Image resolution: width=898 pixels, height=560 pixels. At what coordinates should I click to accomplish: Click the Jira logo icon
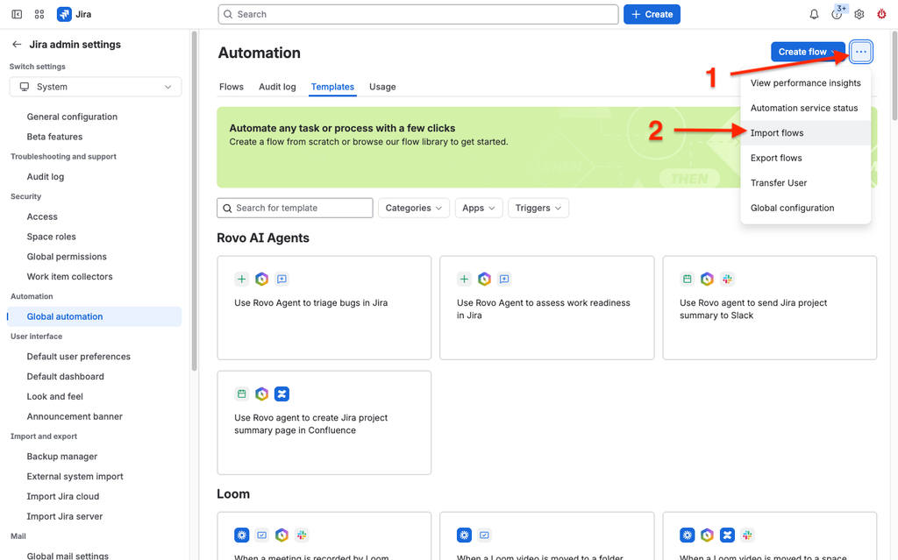point(63,14)
